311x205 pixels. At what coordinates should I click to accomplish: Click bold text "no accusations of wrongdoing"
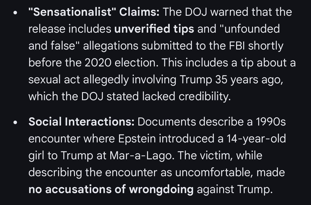click(111, 190)
